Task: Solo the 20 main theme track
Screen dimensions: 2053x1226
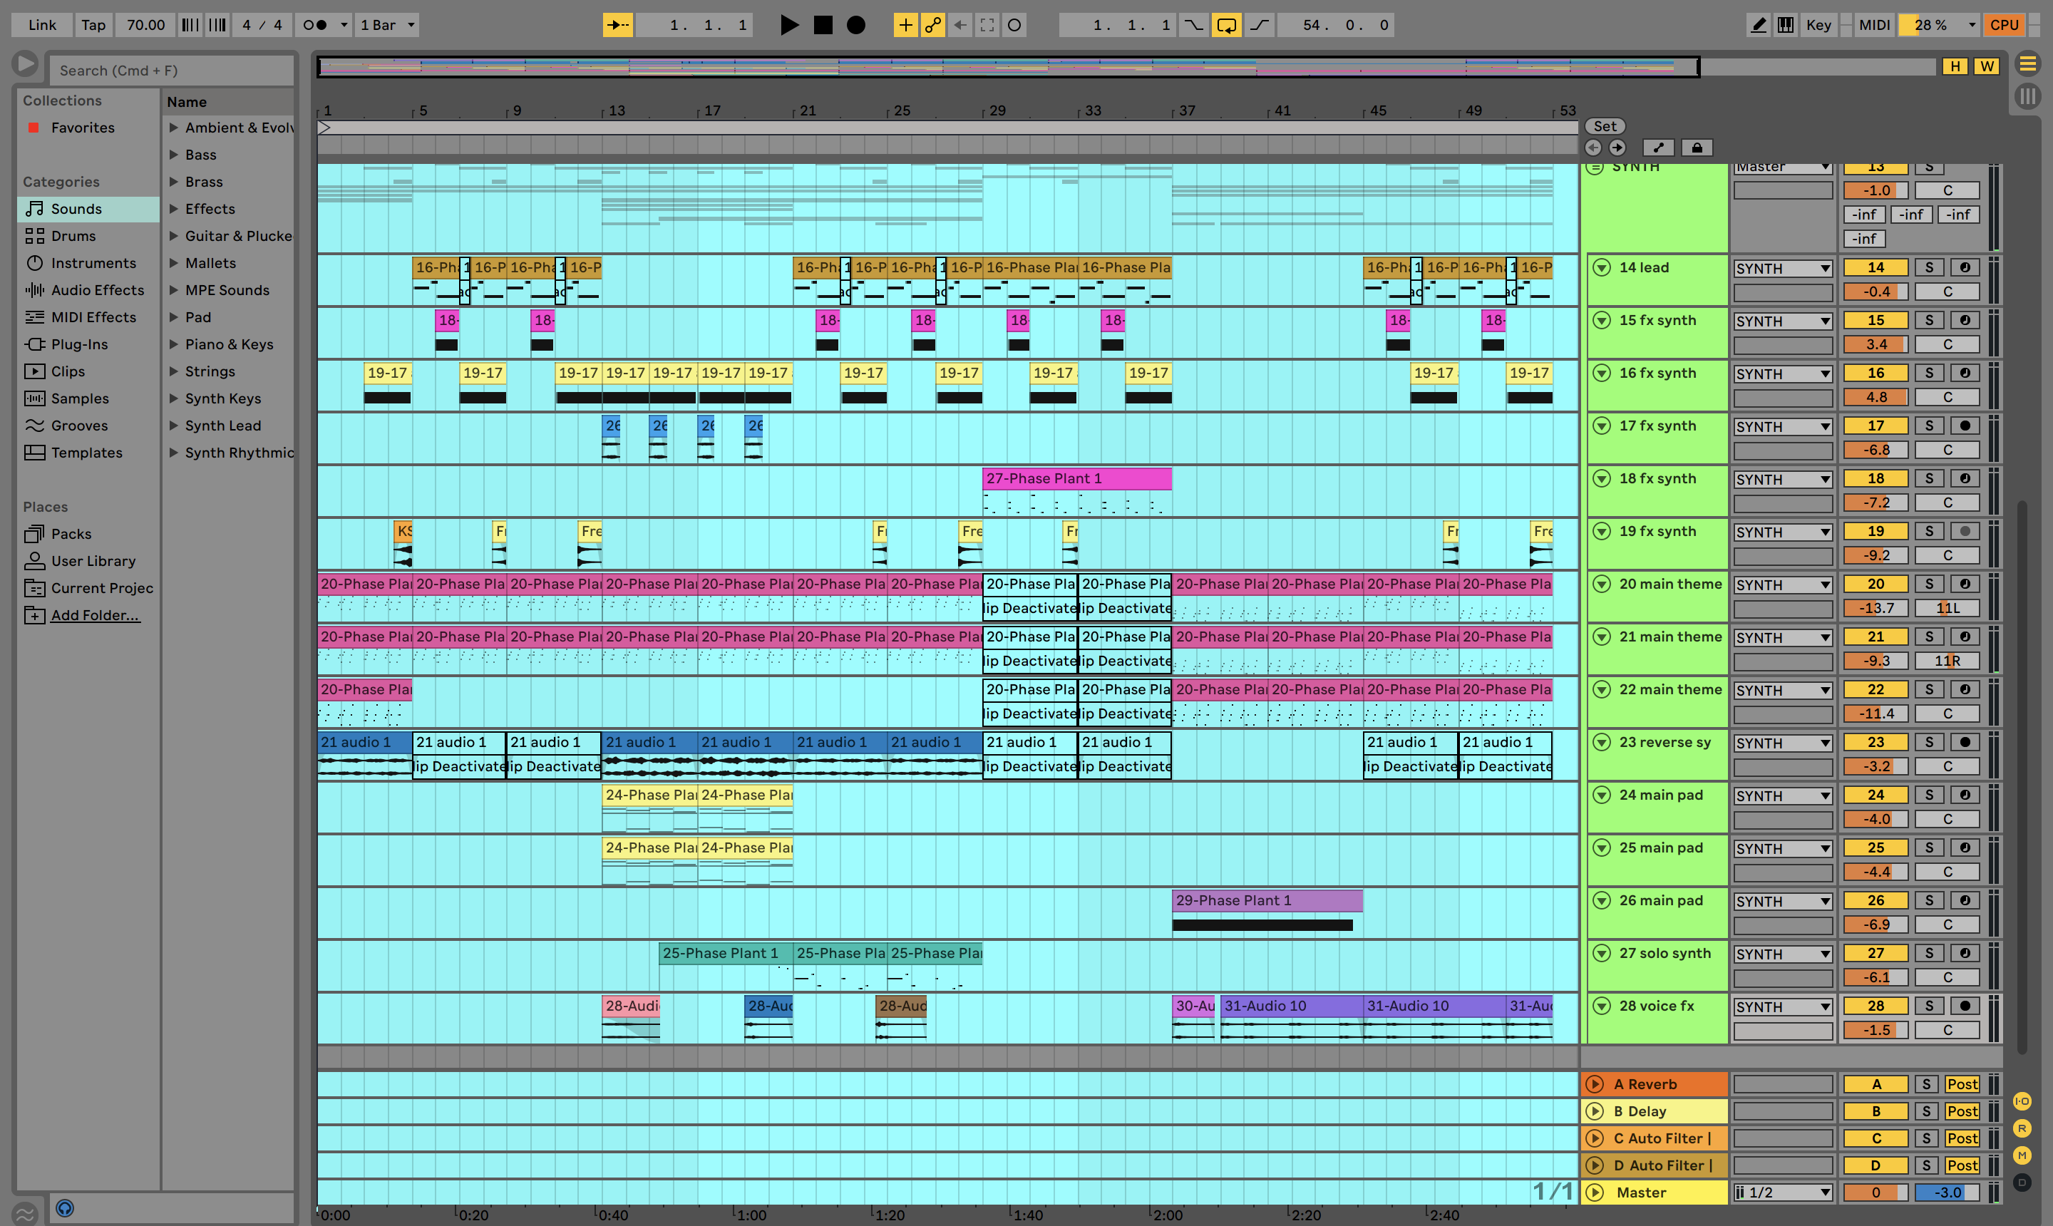Action: click(x=1929, y=584)
